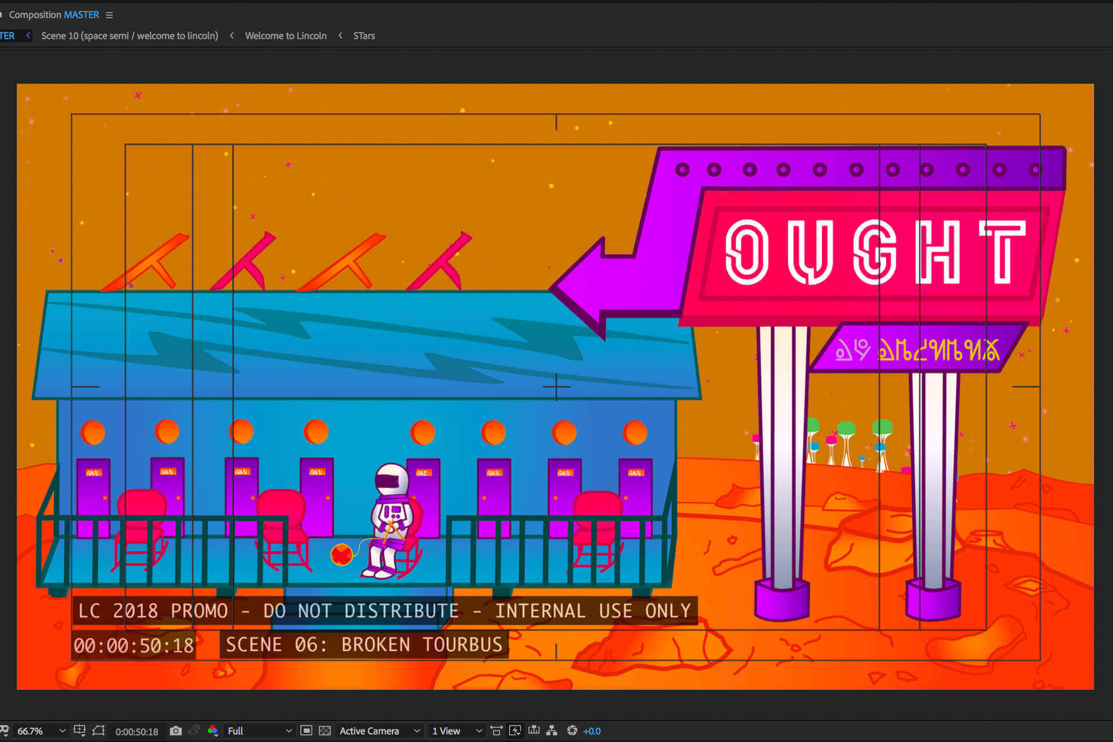Click astronaut in composition viewer
1113x742 pixels.
[x=391, y=521]
